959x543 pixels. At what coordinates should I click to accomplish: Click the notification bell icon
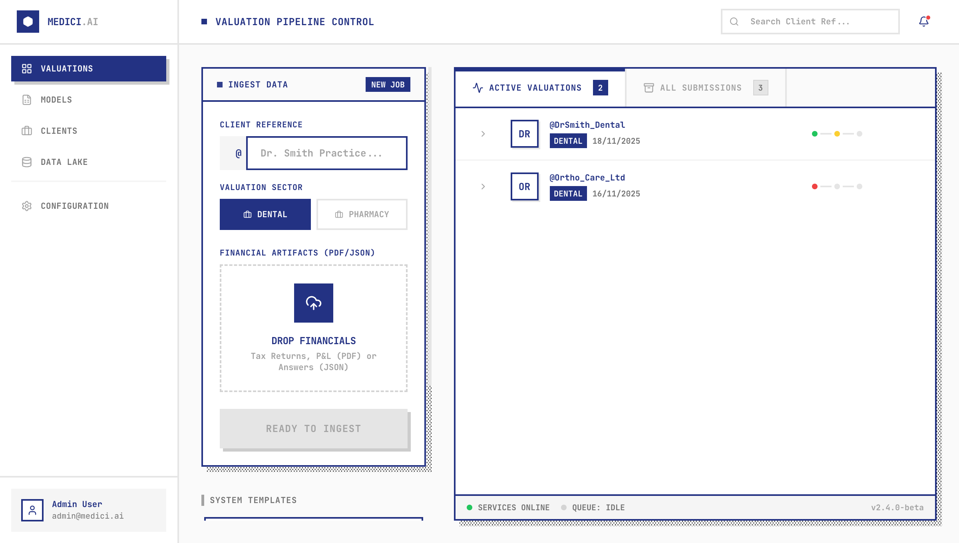(923, 22)
